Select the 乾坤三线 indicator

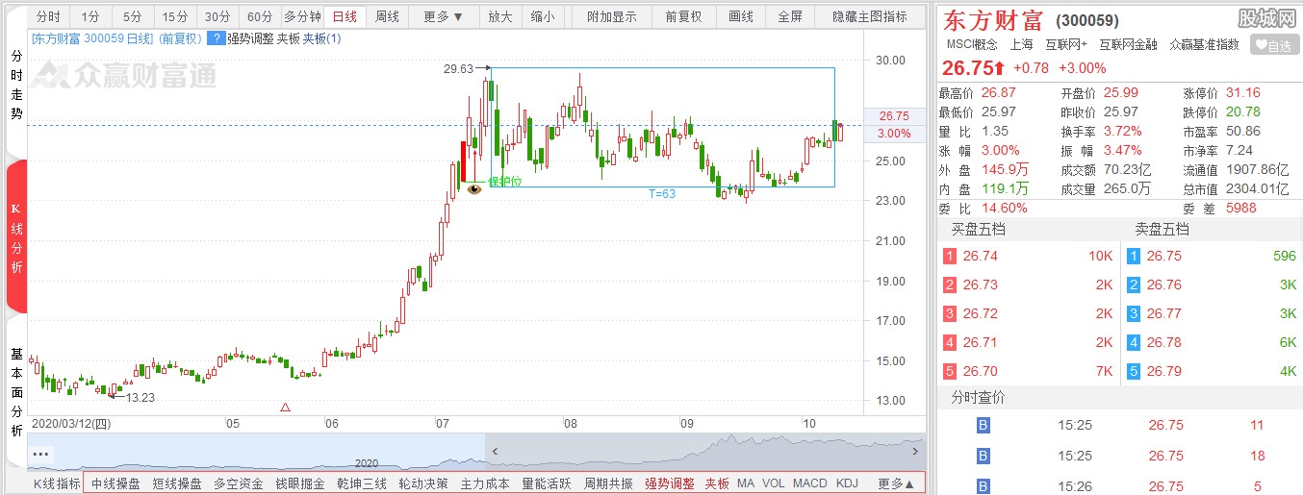tap(362, 483)
